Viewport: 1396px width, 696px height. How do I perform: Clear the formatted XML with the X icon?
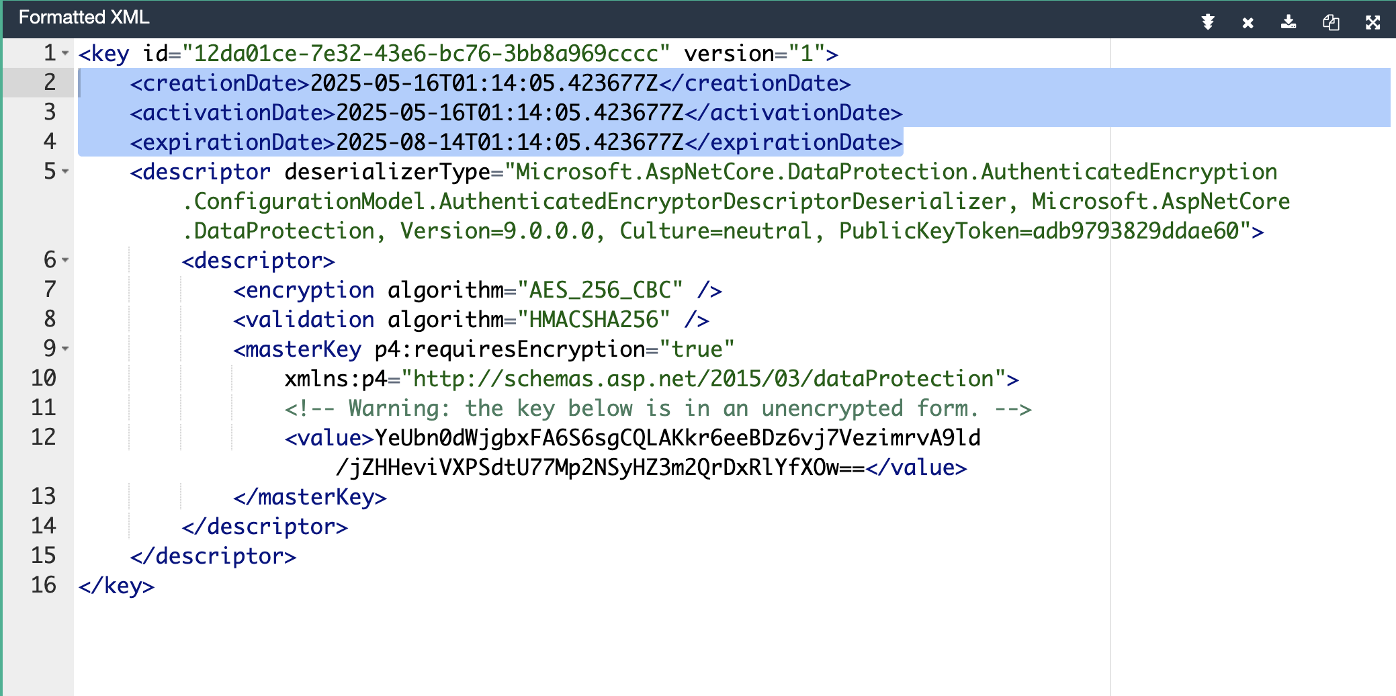coord(1248,23)
